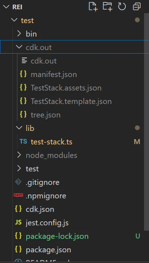Click the TS icon of test-stack.ts
The height and width of the screenshot is (263, 149).
23,141
